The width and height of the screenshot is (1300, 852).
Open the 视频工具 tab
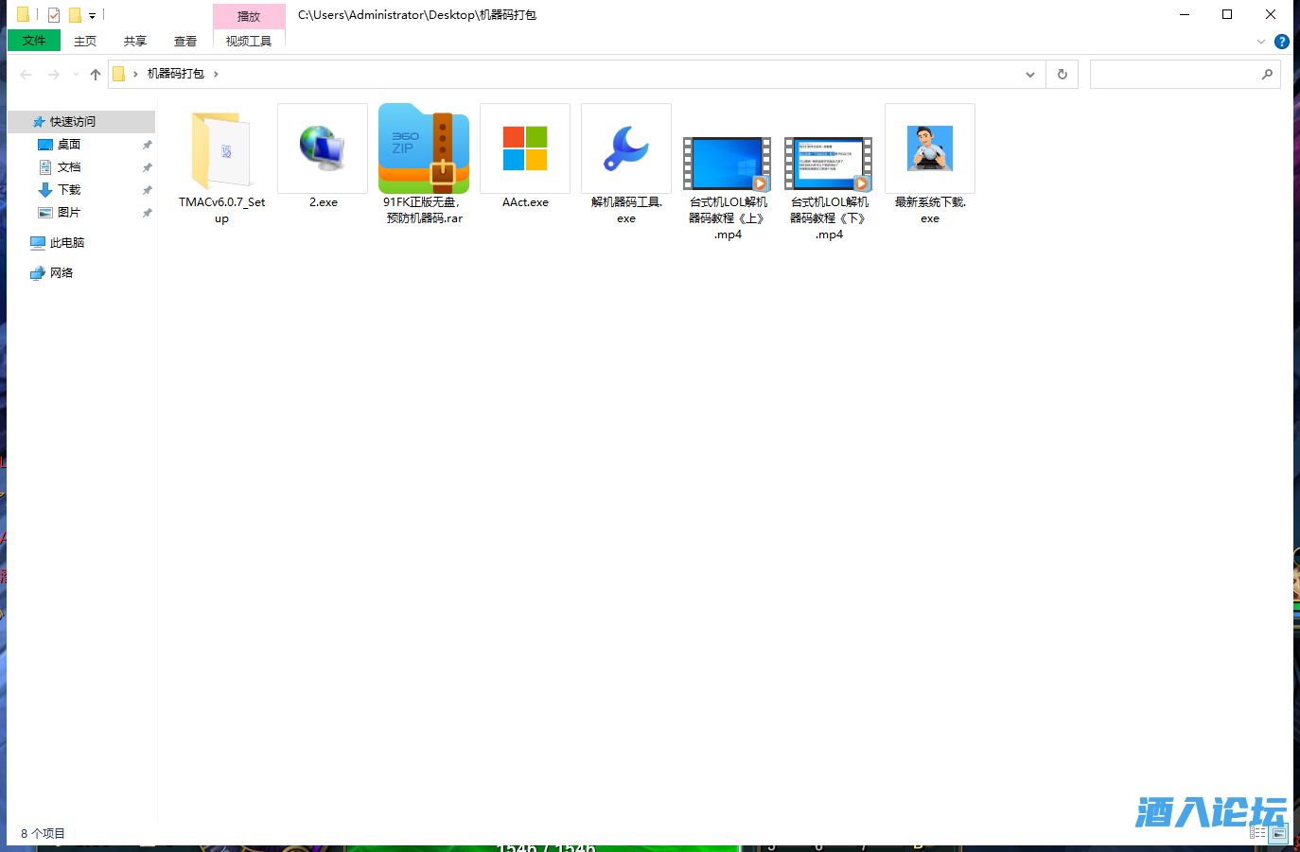click(x=249, y=41)
